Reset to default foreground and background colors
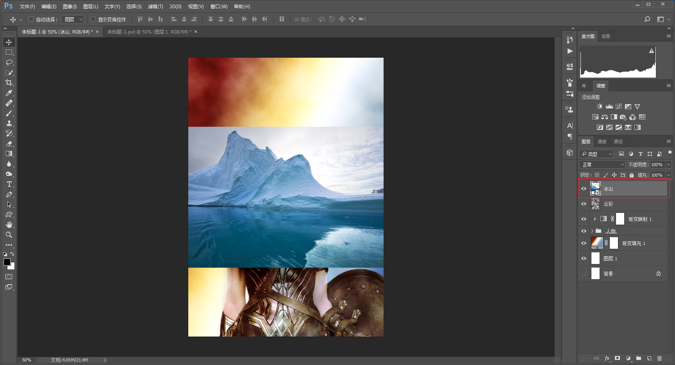The width and height of the screenshot is (675, 365). pos(5,254)
